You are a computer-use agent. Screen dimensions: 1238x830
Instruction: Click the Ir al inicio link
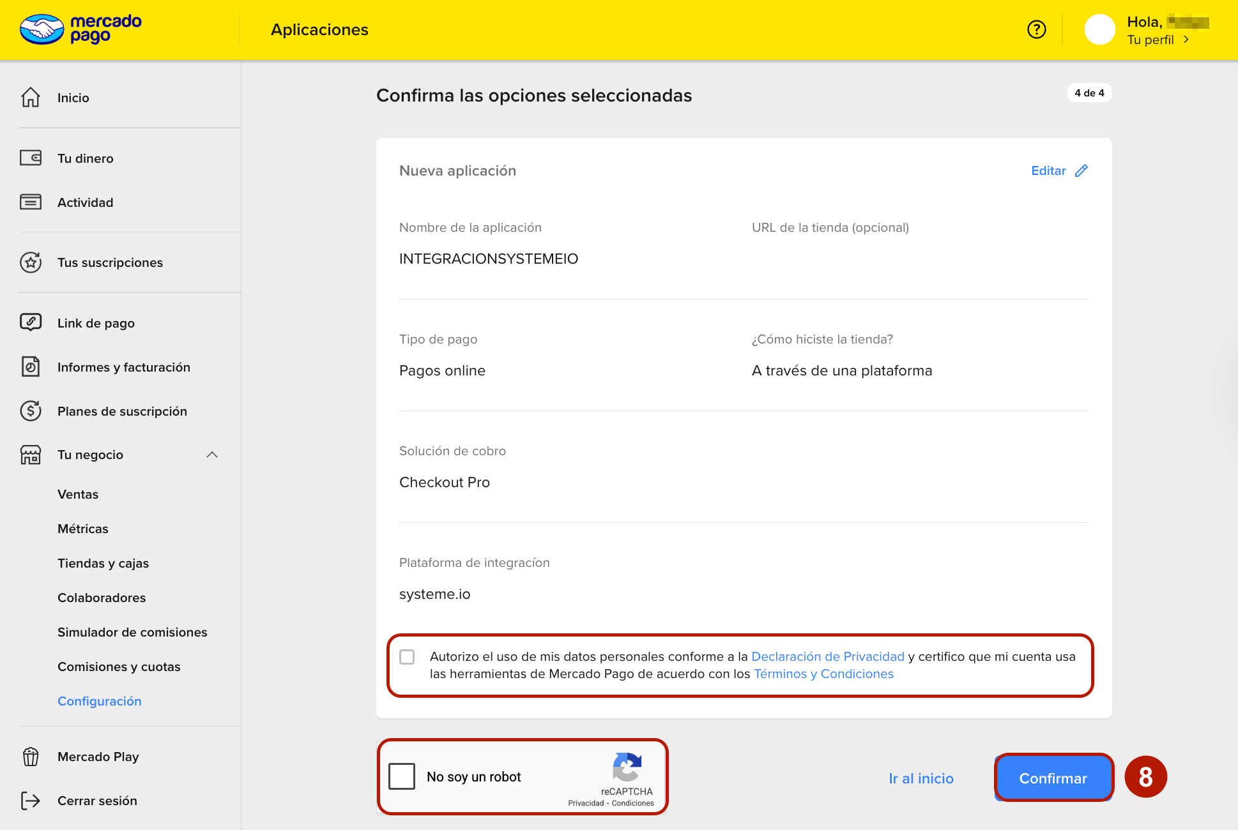point(921,778)
